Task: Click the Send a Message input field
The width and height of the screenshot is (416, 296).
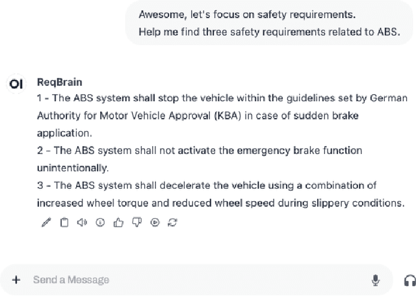Action: 195,280
